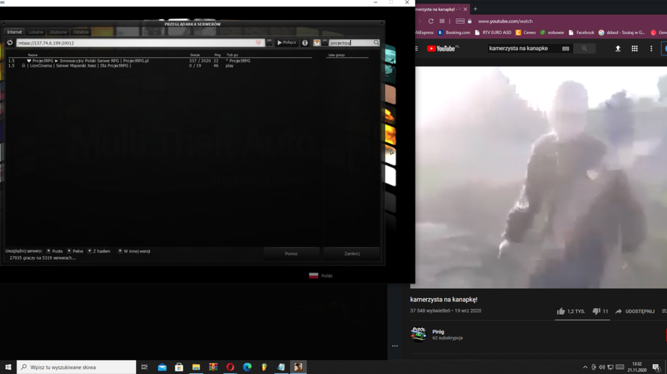Screen dimensions: 667x374
Task: Open Ceneo bookmark
Action: tap(526, 33)
